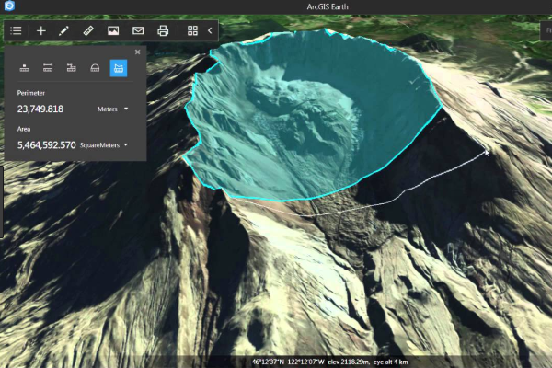
Task: Click the Print icon in toolbar
Action: (x=163, y=30)
